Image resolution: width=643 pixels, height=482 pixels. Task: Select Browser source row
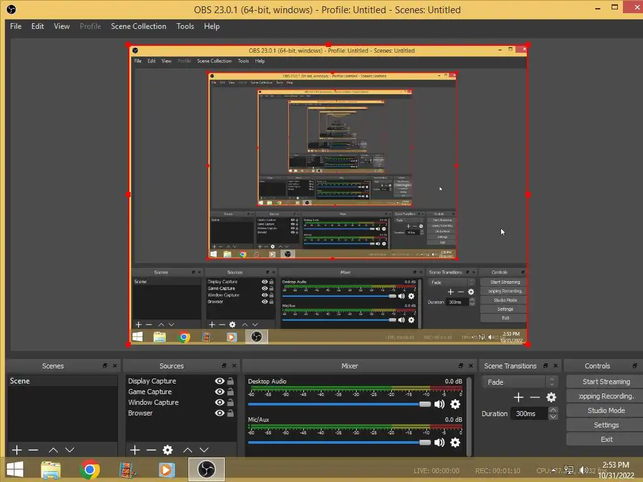click(180, 413)
